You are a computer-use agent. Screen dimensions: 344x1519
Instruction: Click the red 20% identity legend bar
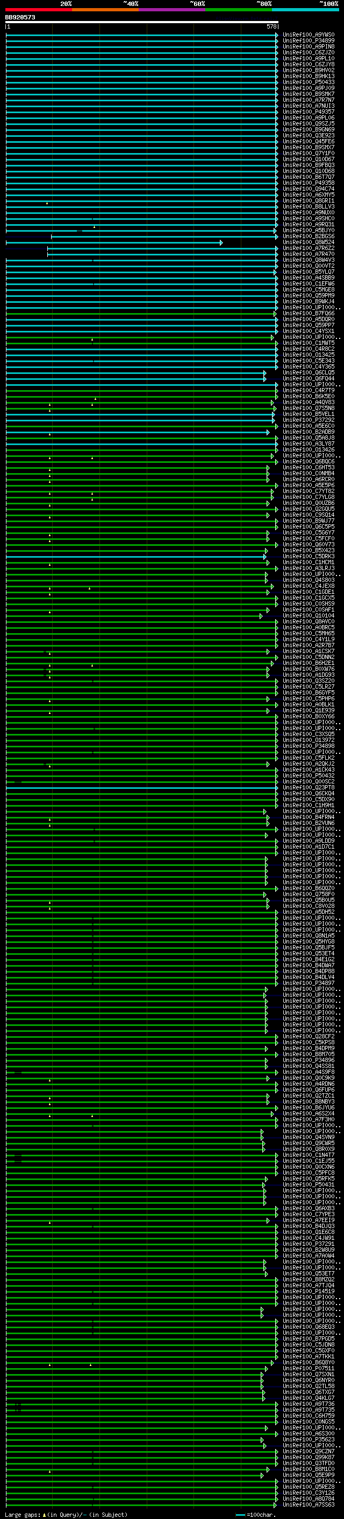38,10
